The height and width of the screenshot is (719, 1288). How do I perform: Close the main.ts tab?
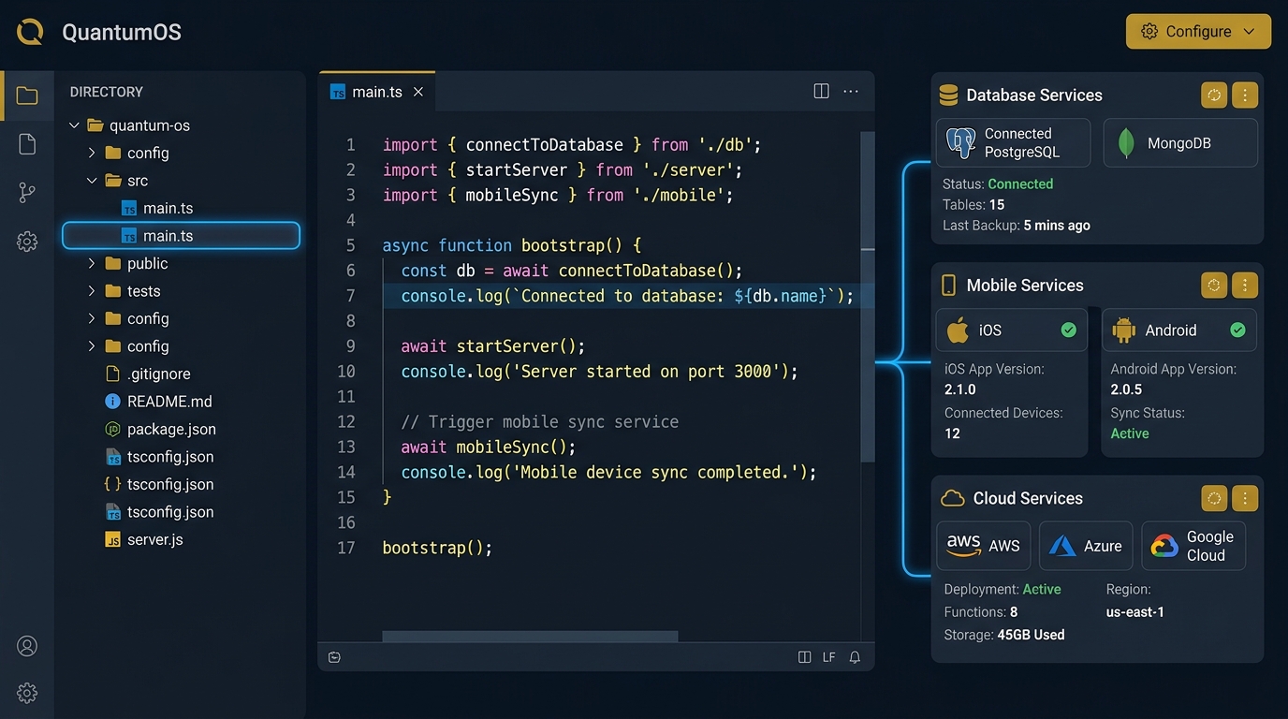tap(418, 92)
